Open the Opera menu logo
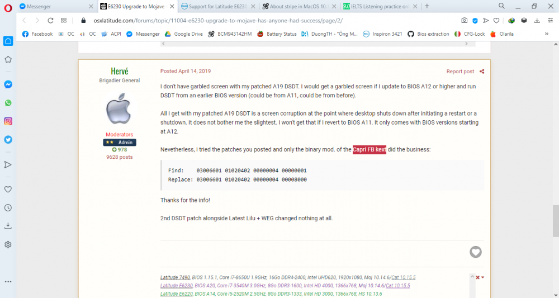This screenshot has width=559, height=298. [x=8, y=8]
